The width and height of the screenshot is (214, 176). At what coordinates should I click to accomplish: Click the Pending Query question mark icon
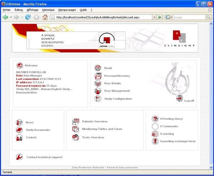tap(155, 119)
